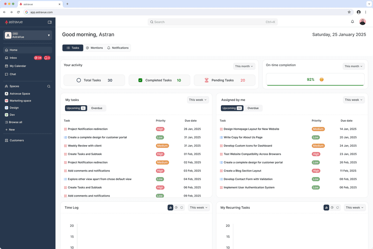Select bar chart view in My Recurring Tasks
The image size is (373, 249).
point(326,207)
